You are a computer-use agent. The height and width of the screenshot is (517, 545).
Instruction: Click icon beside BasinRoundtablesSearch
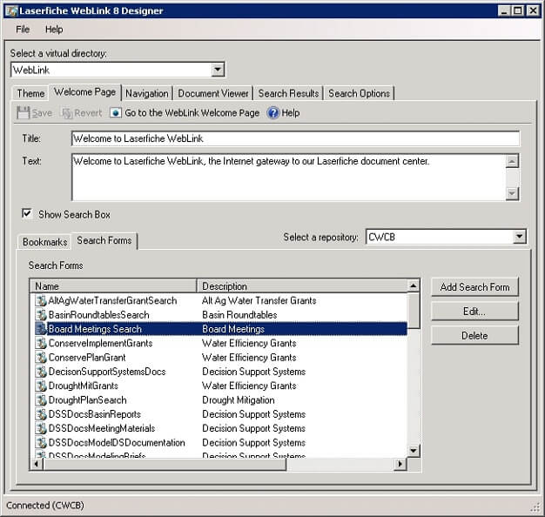tap(41, 315)
